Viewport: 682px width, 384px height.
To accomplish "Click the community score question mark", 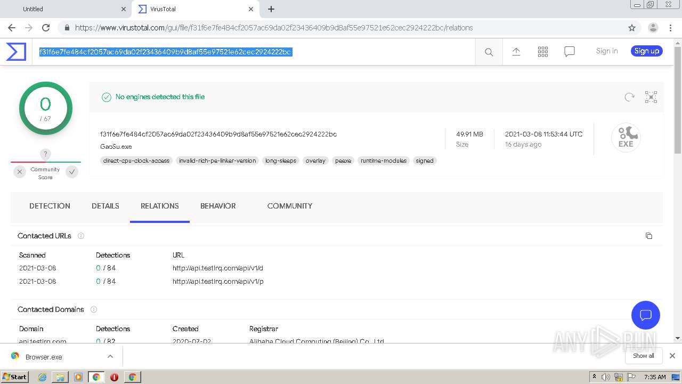I will [x=46, y=155].
